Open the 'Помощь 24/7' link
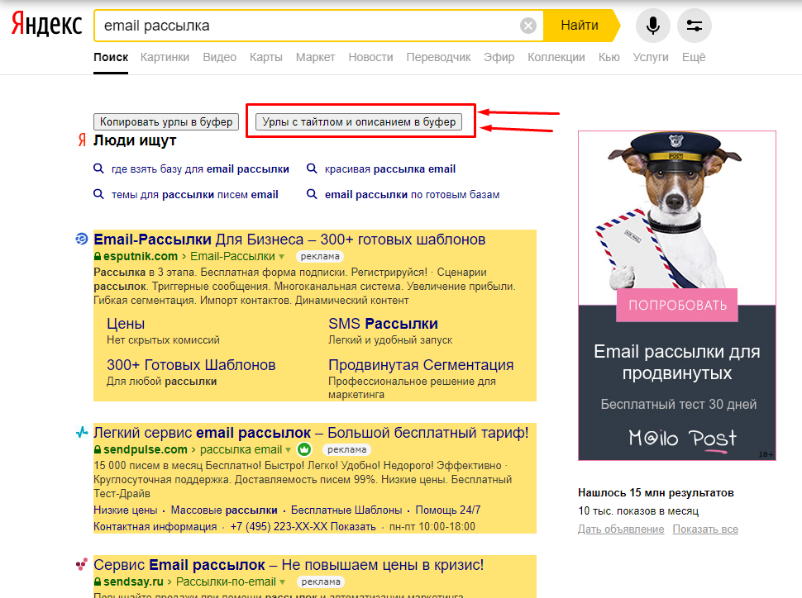The height and width of the screenshot is (598, 802). [x=448, y=510]
